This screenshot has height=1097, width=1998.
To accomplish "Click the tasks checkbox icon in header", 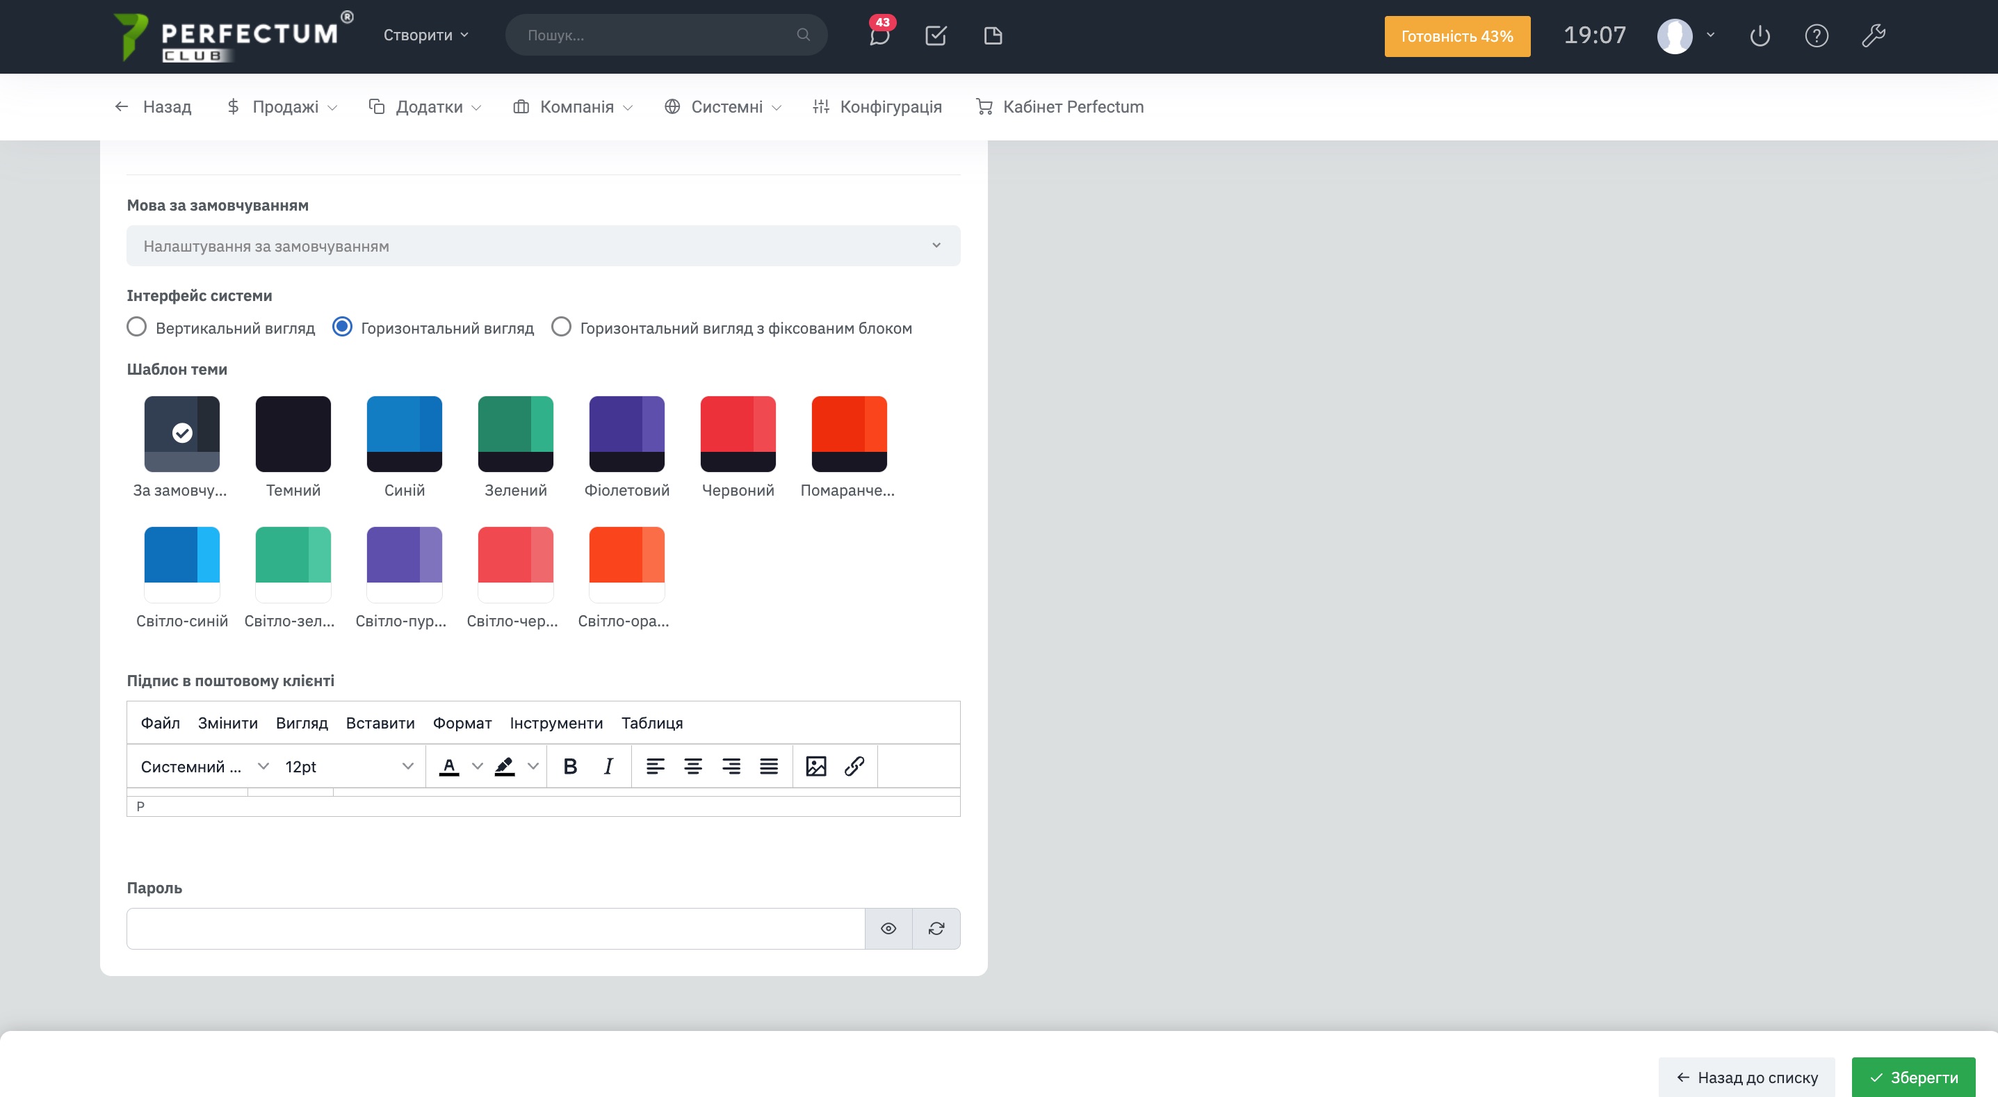I will coord(936,35).
